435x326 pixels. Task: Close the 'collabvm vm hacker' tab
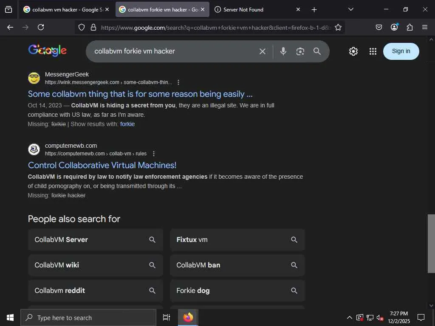(x=107, y=9)
